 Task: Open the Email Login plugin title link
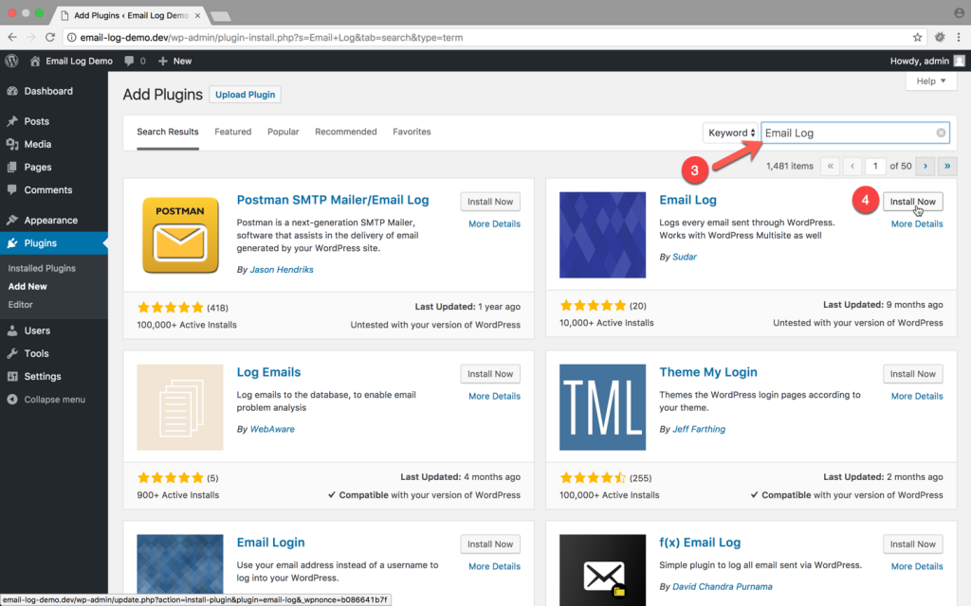[270, 543]
